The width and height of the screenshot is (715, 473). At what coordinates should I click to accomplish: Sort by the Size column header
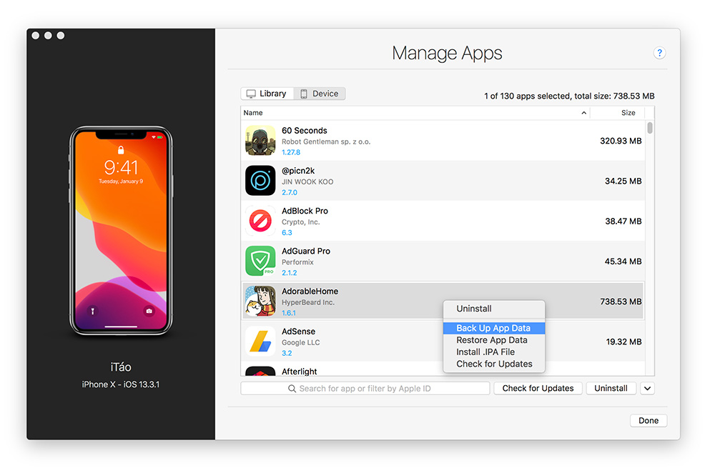[628, 113]
